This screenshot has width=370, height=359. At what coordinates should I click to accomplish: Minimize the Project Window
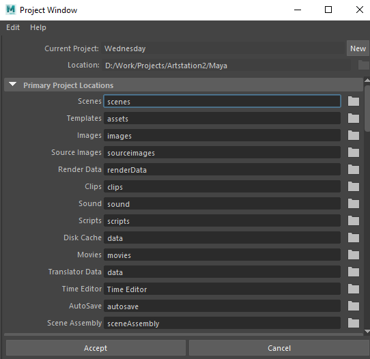(298, 10)
